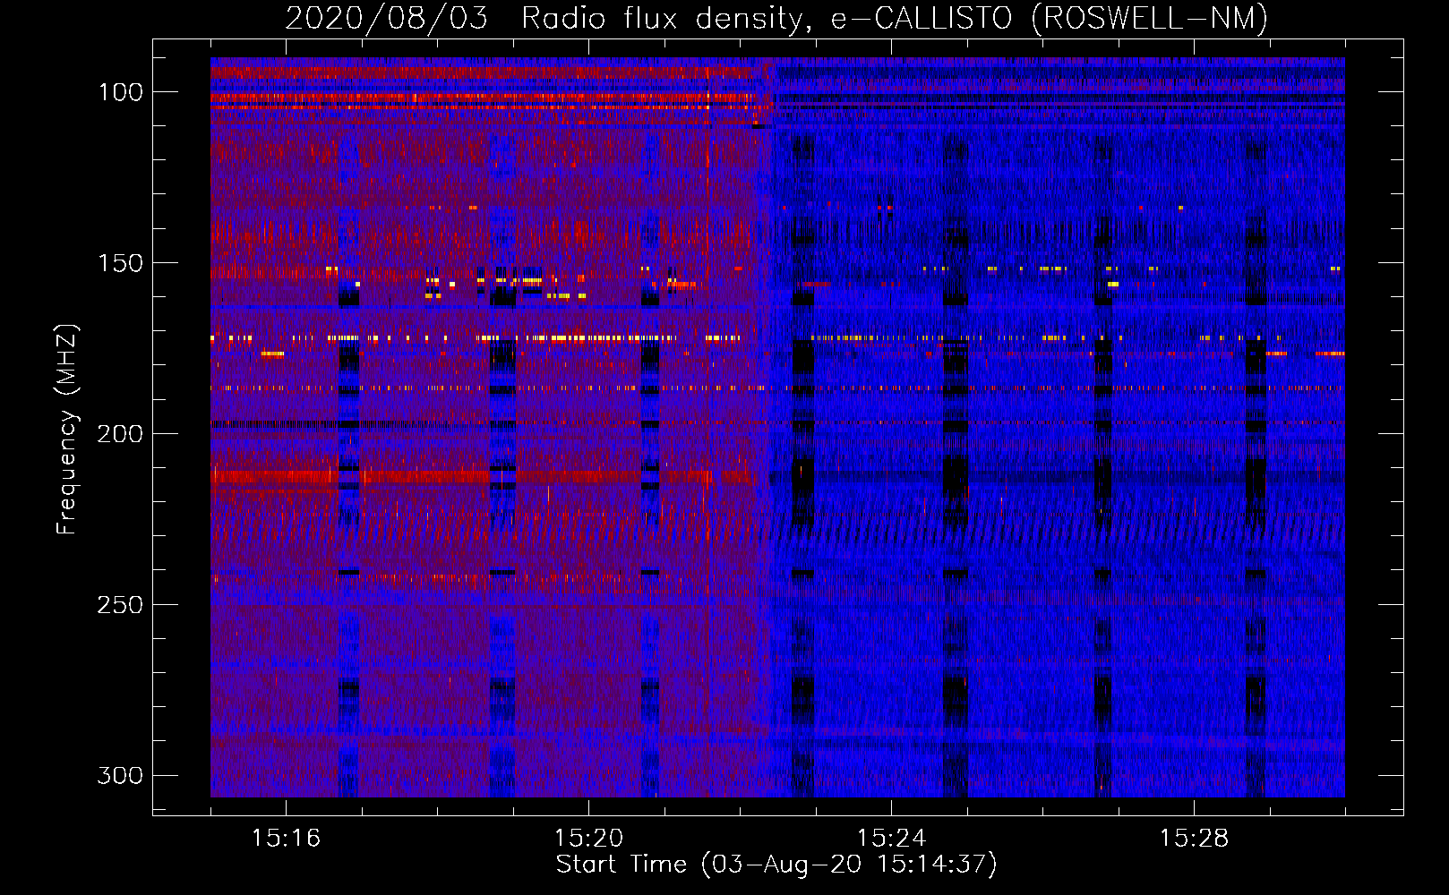Image resolution: width=1449 pixels, height=895 pixels.
Task: Select the date 2020/08/03 in the title
Action: pos(387,18)
